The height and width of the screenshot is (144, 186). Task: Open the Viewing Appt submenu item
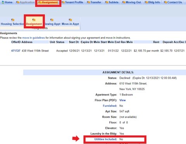(x=53, y=24)
